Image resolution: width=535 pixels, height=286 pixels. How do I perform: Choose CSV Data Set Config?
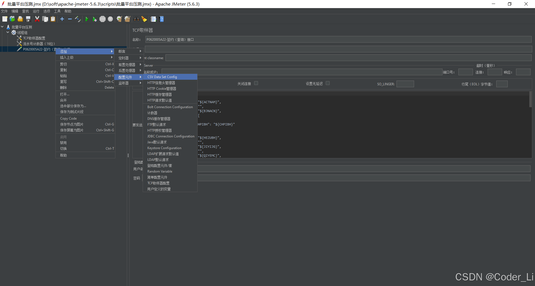170,77
